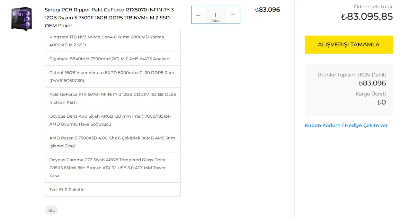The height and width of the screenshot is (218, 409).
Task: Open the Sinerji PCH Ripper product thumbnail
Action: tap(22, 19)
